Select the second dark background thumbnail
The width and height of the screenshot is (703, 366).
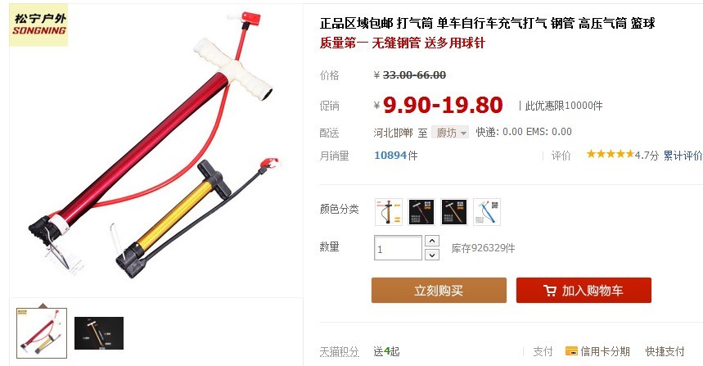pos(99,333)
